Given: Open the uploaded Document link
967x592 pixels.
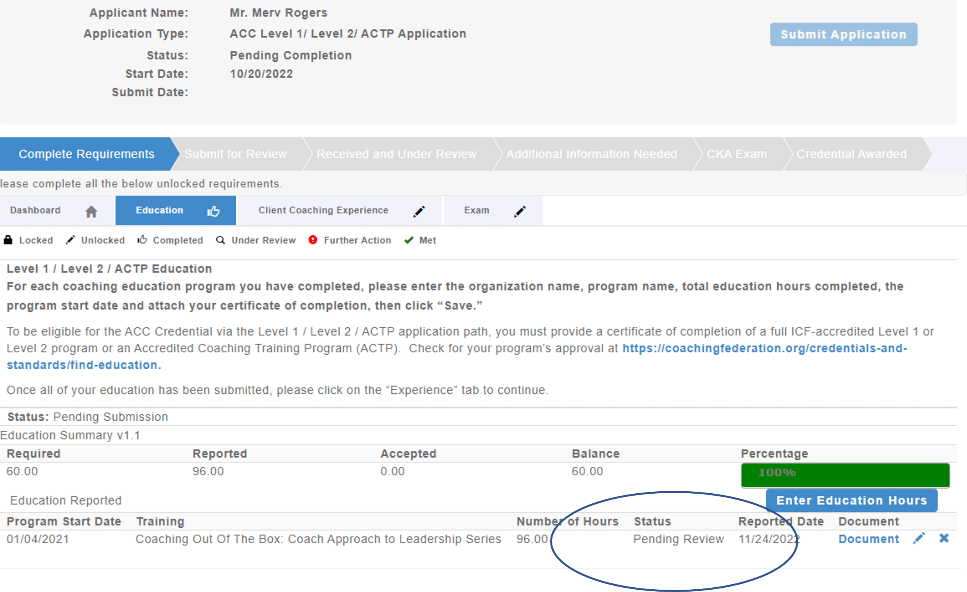Looking at the screenshot, I should click(x=869, y=539).
